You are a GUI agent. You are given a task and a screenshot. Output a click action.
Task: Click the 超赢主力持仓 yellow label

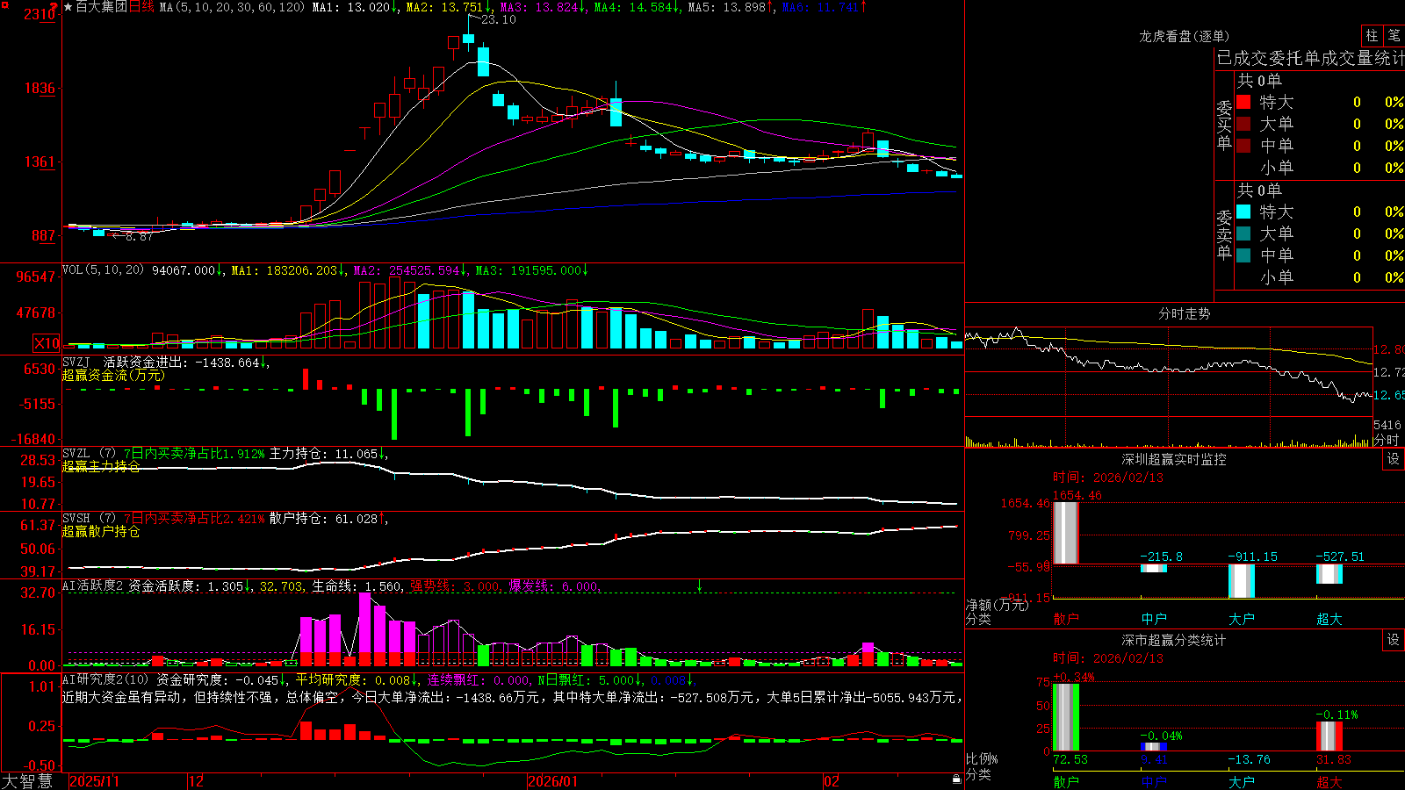click(x=101, y=466)
